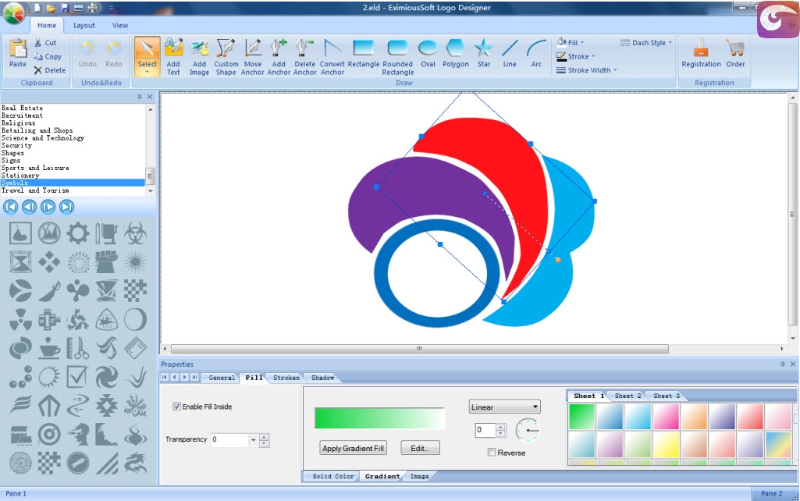Open the Select tool dropdown
Viewport: 800px width, 501px height.
pos(147,73)
